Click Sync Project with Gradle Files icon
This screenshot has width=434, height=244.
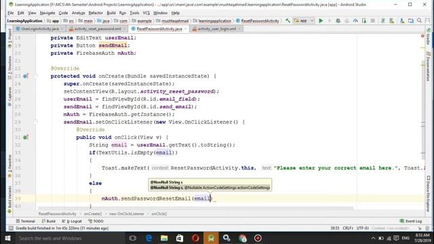point(382,21)
